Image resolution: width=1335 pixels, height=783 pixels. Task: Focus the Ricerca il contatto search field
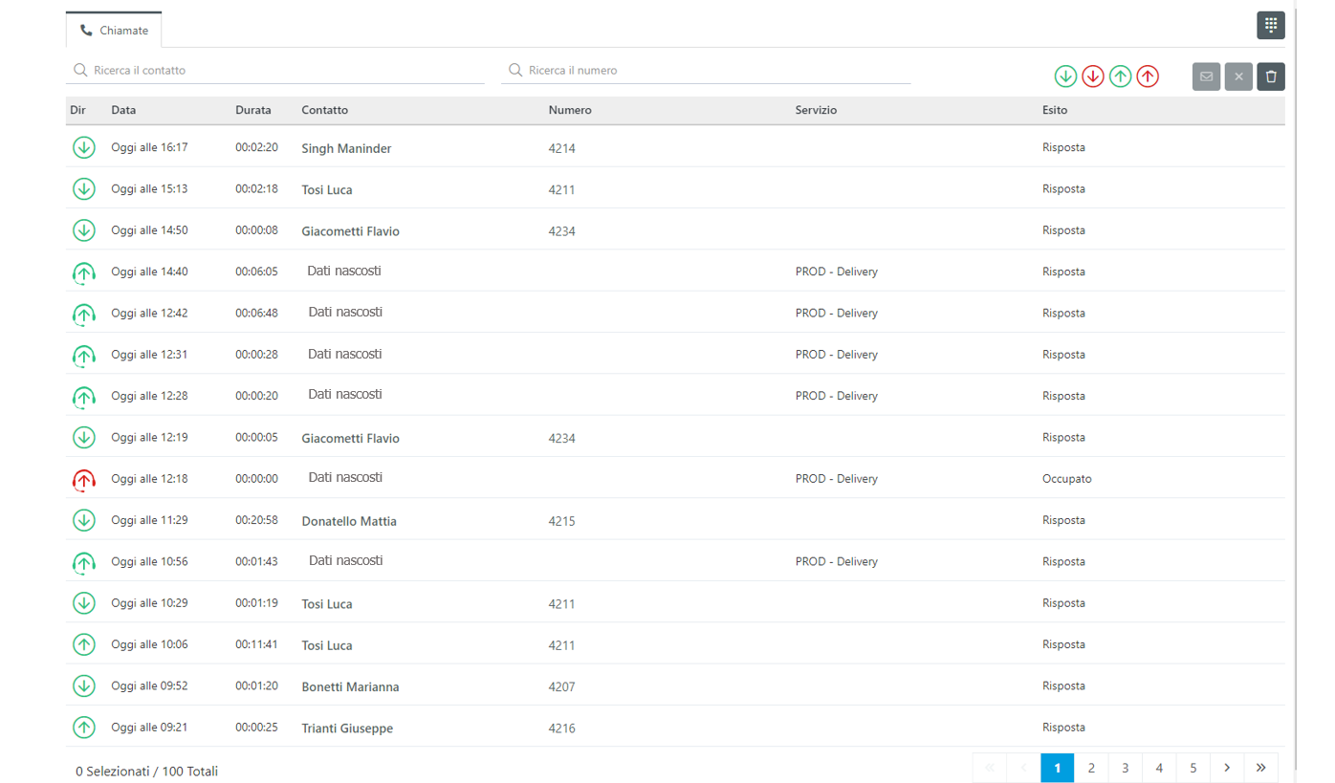[275, 71]
